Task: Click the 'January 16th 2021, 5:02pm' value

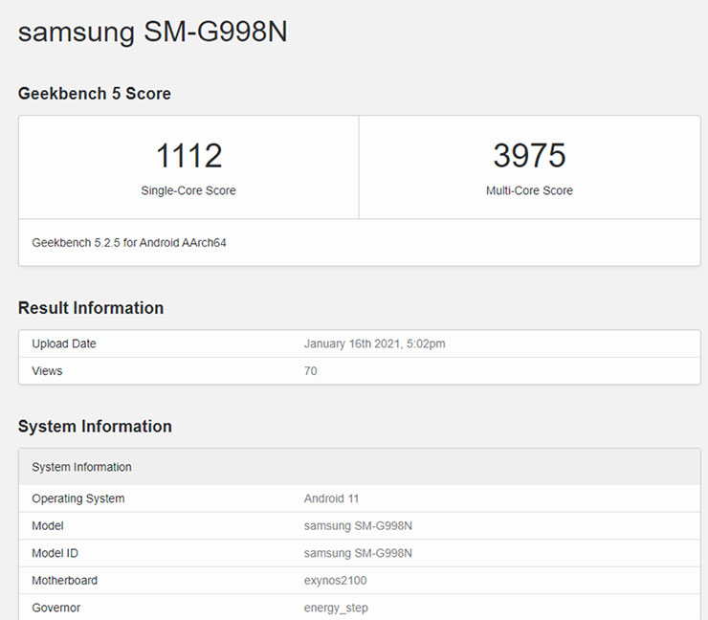Action: [374, 343]
